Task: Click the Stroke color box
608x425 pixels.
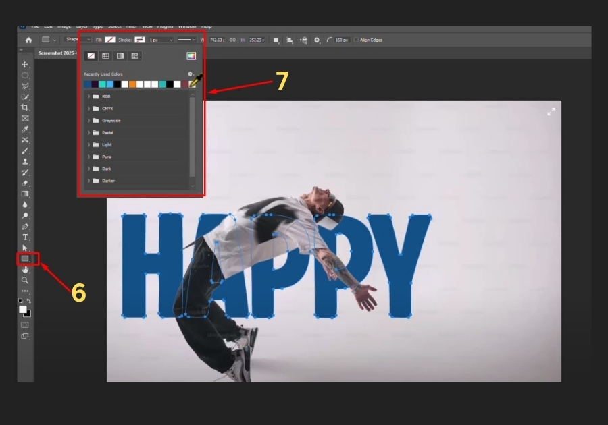Action: [140, 40]
